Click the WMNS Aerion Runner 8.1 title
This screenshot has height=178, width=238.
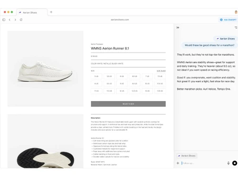[110, 48]
